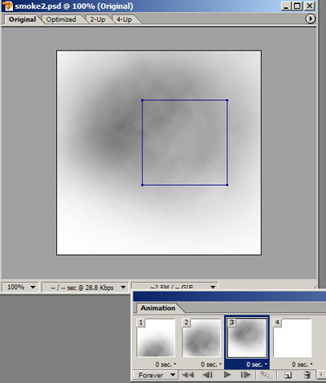Click the Tween frames icon
Image resolution: width=326 pixels, height=383 pixels.
(x=266, y=375)
